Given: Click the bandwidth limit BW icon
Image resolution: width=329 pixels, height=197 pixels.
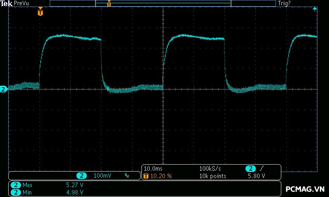Looking at the screenshot, I should (x=127, y=176).
